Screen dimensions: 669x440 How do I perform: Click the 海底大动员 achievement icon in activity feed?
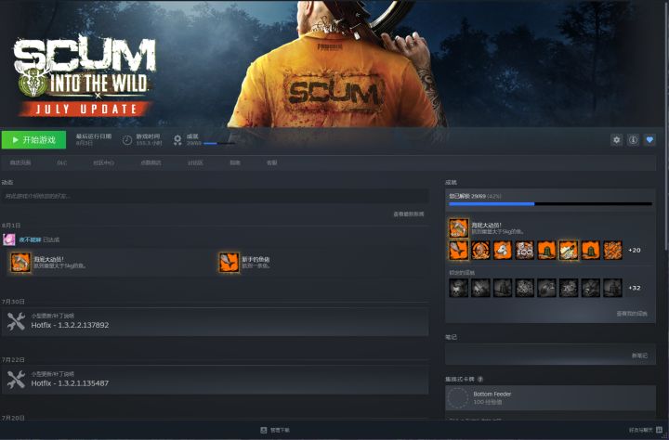20,262
